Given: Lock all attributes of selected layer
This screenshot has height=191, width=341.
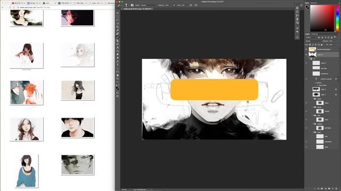Looking at the screenshot, I should point(322,45).
